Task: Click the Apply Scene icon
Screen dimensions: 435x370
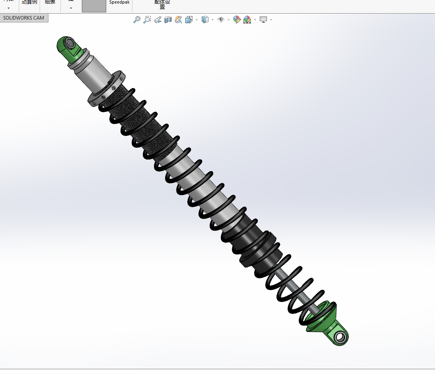Action: 247,20
